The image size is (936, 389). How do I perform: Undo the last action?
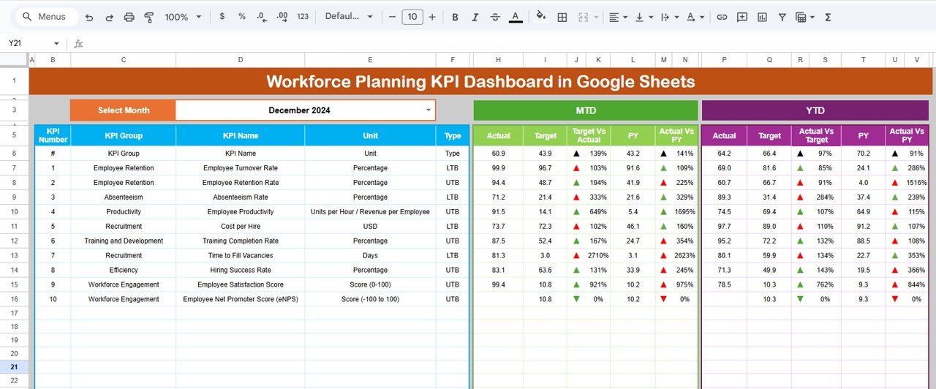click(89, 17)
